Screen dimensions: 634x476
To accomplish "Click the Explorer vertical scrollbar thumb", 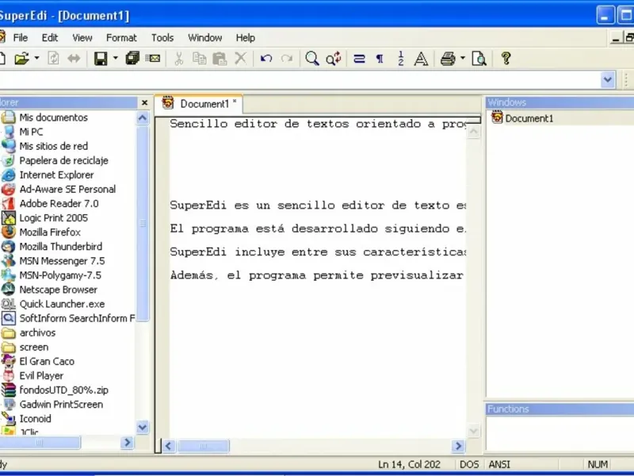I will [143, 223].
